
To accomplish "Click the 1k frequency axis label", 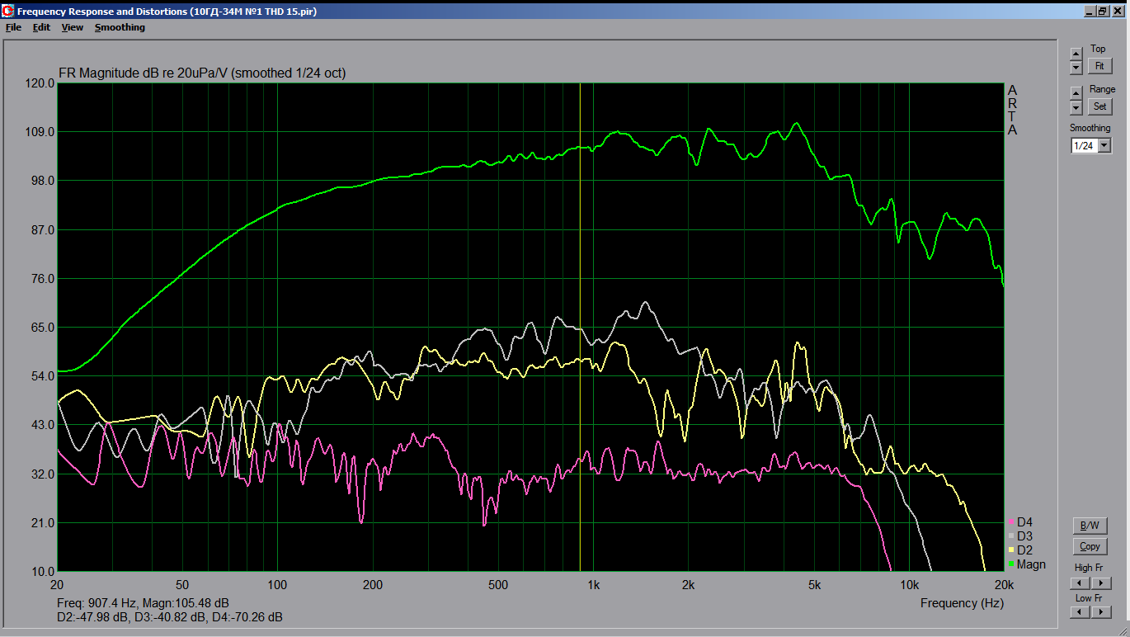I will point(593,584).
